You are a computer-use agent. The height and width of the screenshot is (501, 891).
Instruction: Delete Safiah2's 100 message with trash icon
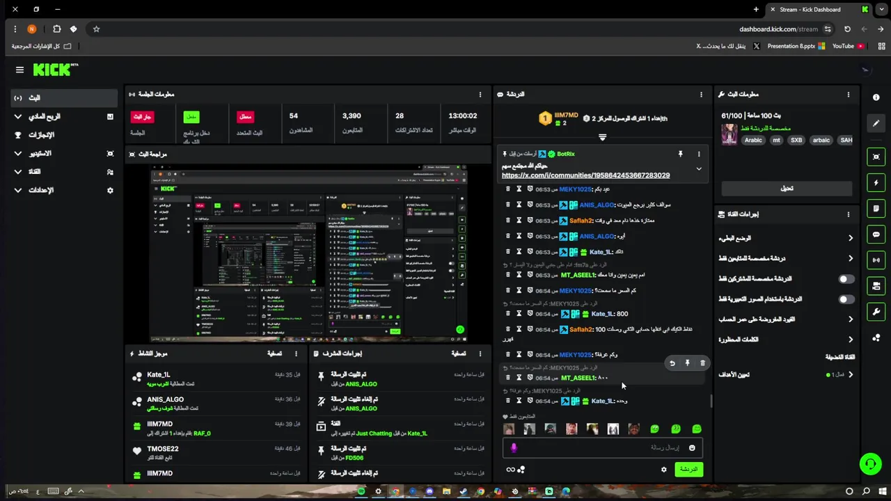(507, 330)
